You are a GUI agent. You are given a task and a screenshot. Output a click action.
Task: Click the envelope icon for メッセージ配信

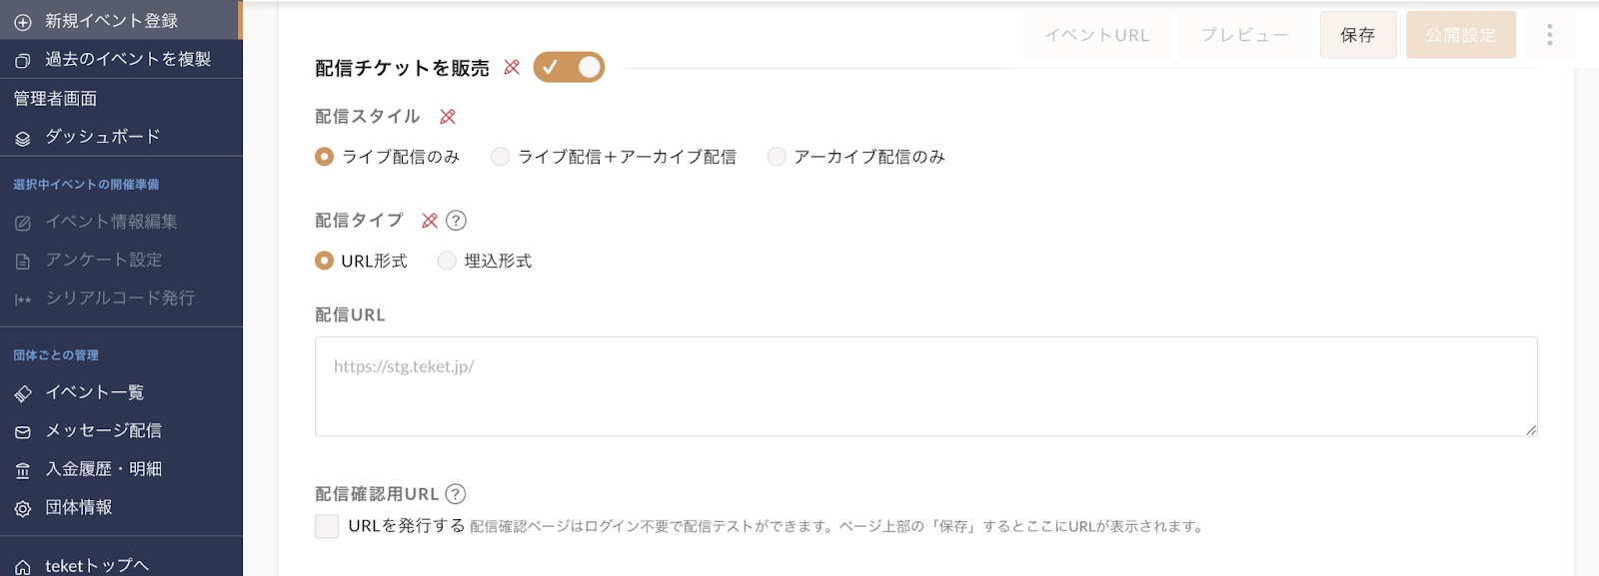(23, 431)
